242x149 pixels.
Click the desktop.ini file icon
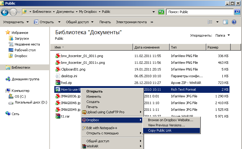(58, 76)
